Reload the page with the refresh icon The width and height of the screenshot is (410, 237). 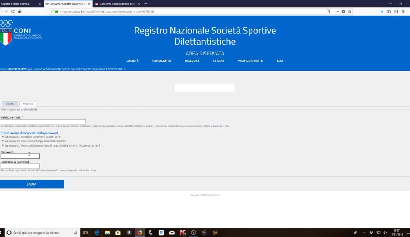13,11
